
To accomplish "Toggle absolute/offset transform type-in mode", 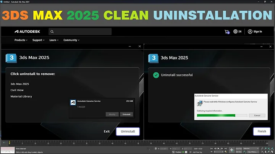I will pos(156,149).
